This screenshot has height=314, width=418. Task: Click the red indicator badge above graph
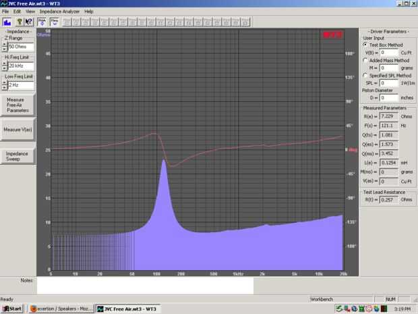pos(332,34)
